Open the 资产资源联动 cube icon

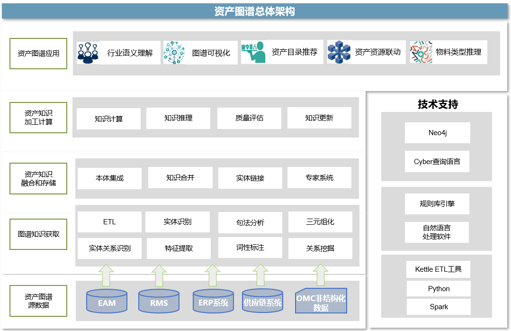pos(338,52)
